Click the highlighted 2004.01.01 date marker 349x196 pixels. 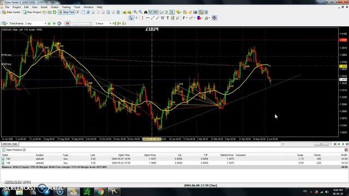[x=152, y=139]
